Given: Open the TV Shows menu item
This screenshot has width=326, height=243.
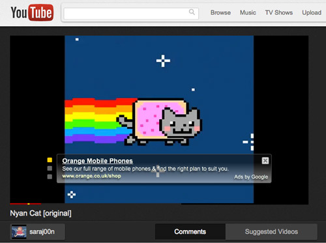Looking at the screenshot, I should tap(279, 12).
